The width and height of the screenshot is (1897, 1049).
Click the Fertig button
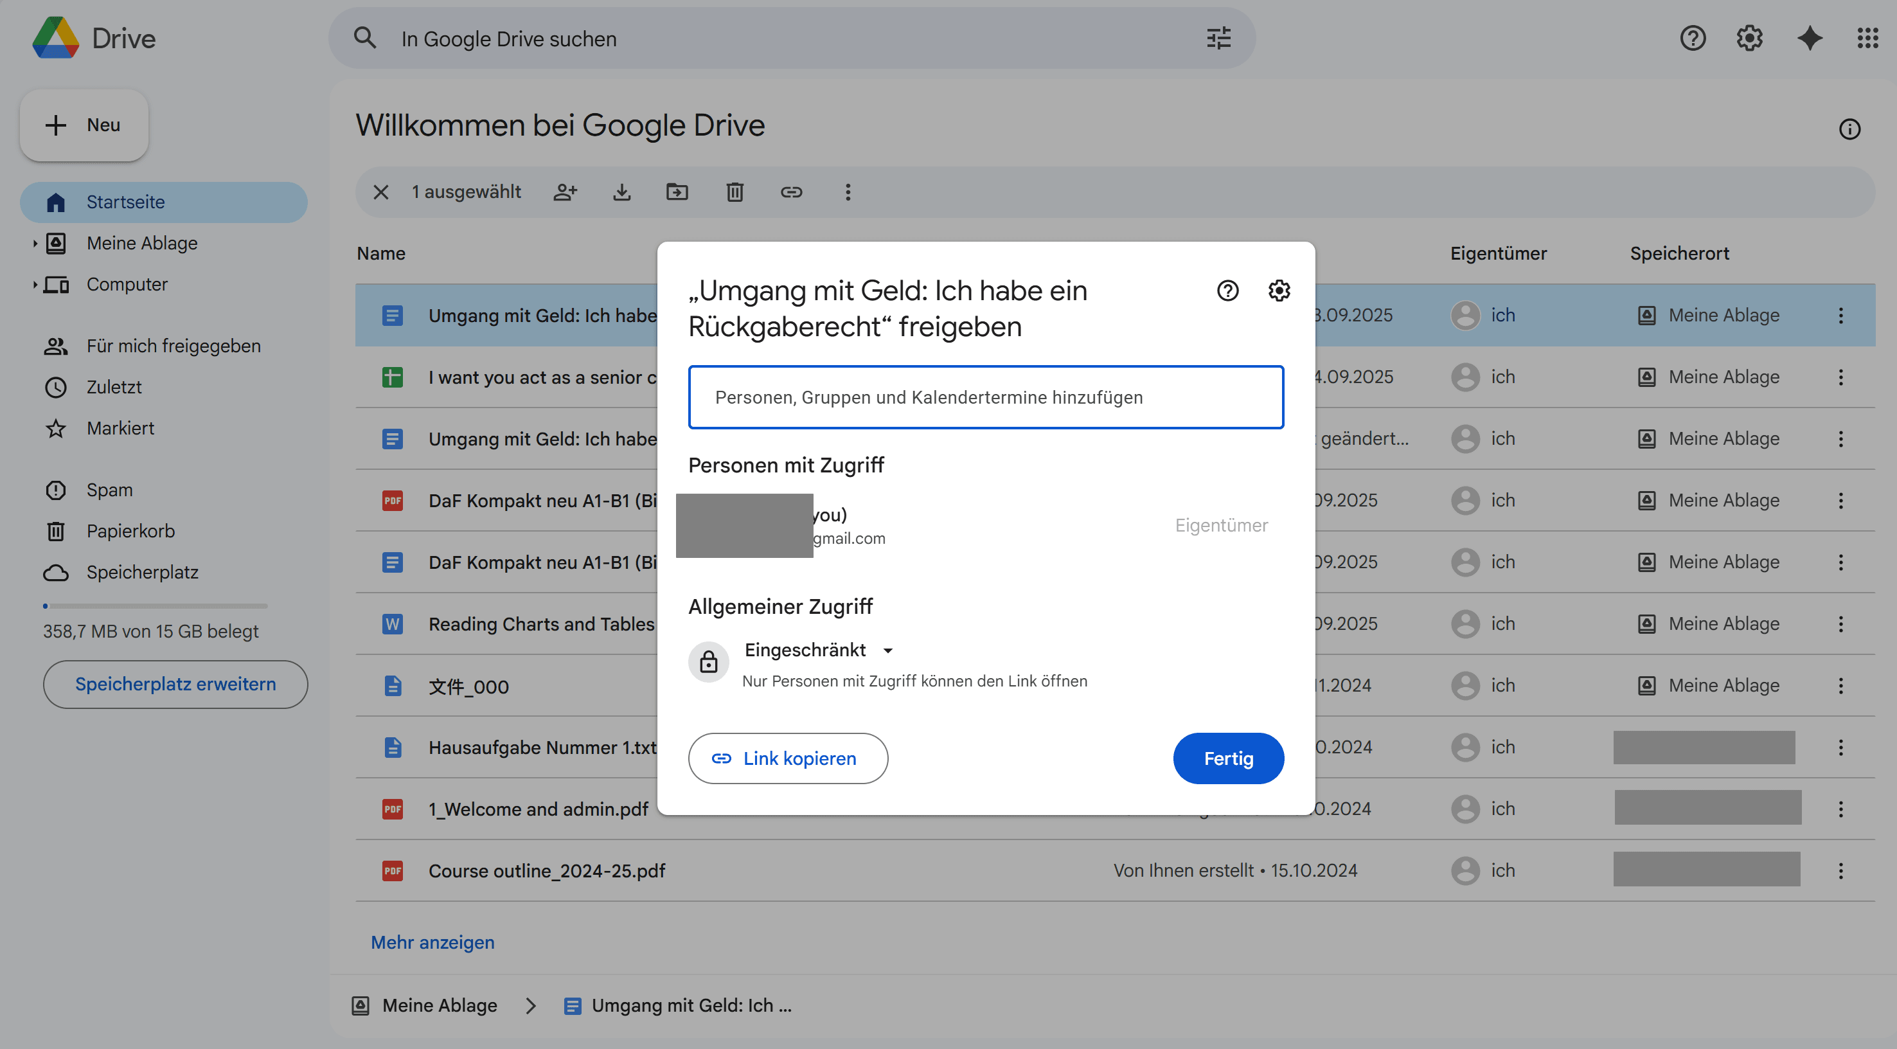point(1227,758)
